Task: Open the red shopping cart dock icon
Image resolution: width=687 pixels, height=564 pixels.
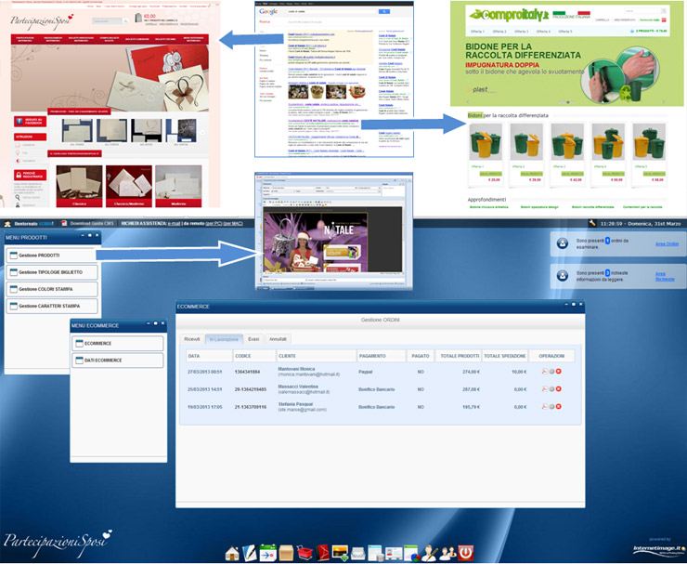Action: coord(305,553)
